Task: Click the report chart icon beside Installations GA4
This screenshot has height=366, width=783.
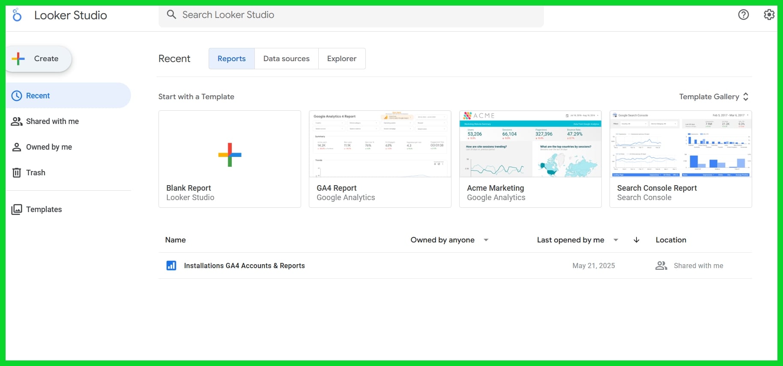Action: coord(171,266)
